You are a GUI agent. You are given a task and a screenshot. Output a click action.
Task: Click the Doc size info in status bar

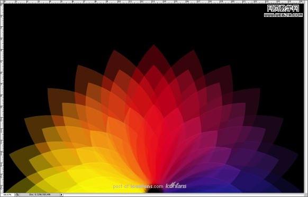click(40, 195)
